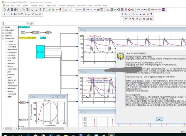Screen dimensions: 186x136
Task: Start simulation with green Run arrow
Action: 50,10
